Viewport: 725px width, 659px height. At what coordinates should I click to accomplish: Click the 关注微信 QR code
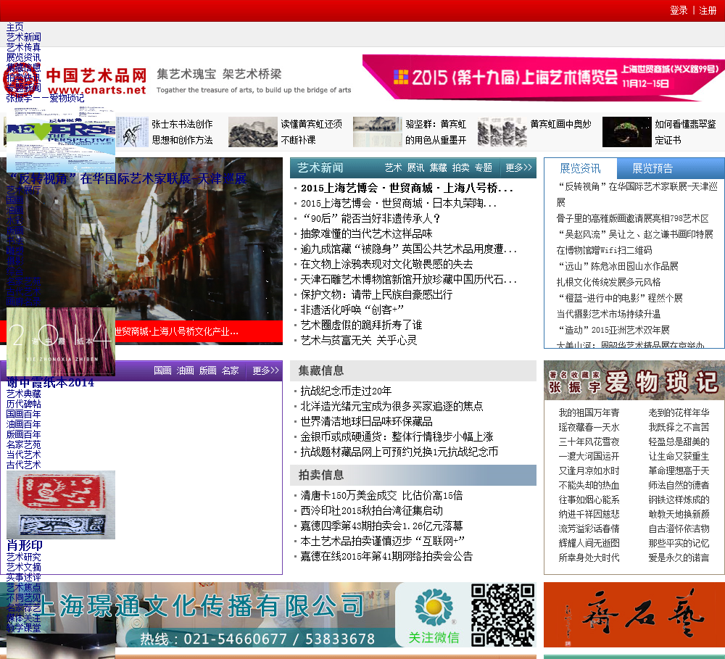tap(502, 615)
